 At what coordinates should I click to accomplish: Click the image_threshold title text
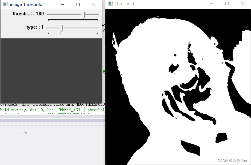[x=26, y=5]
